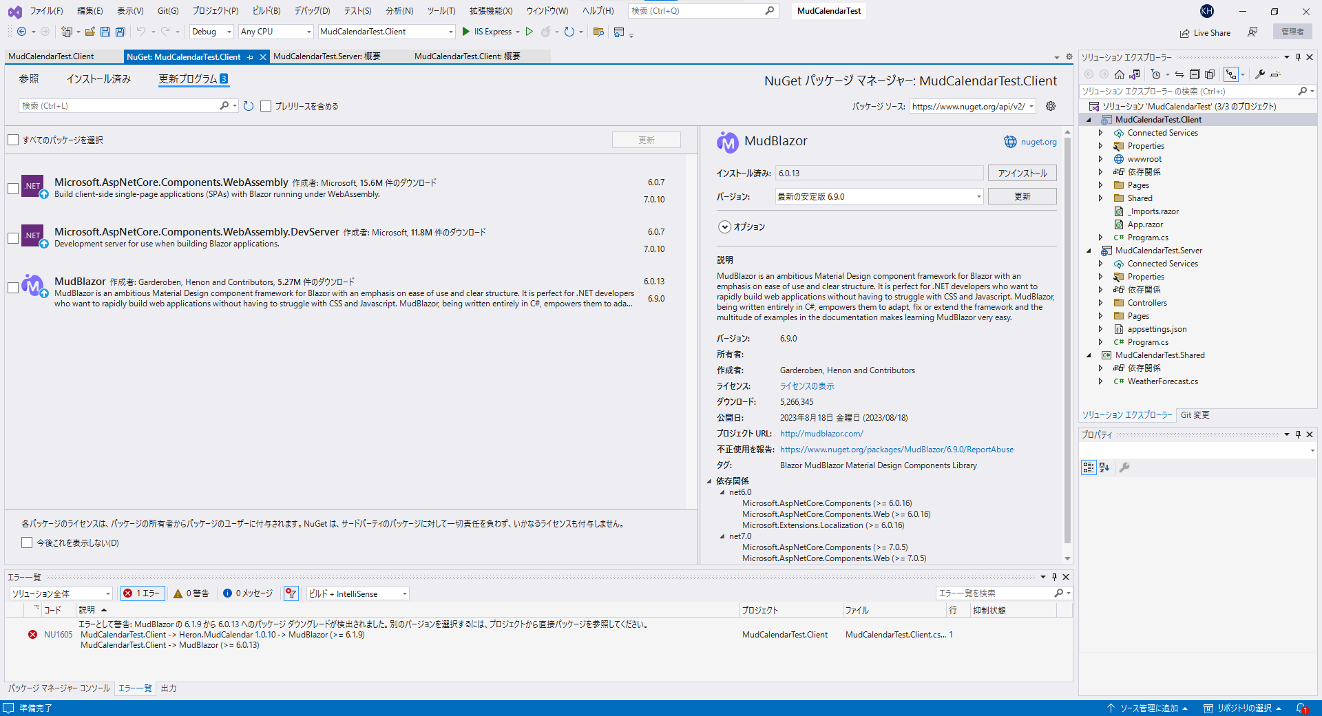The width and height of the screenshot is (1322, 716).
Task: Select Program.cs under MudCalendarTest.Client
Action: pos(1148,238)
